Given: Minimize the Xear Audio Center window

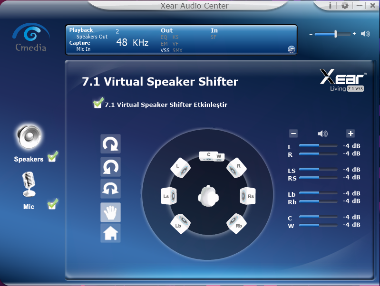Looking at the screenshot, I should point(360,5).
